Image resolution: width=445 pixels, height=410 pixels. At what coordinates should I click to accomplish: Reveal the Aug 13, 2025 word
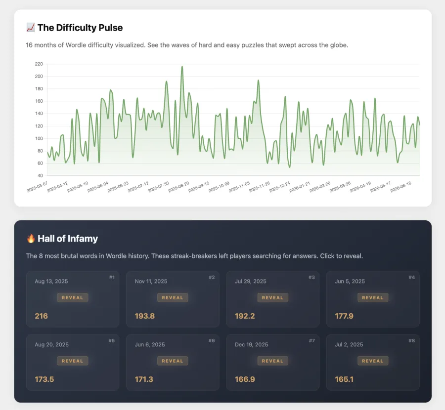point(73,297)
